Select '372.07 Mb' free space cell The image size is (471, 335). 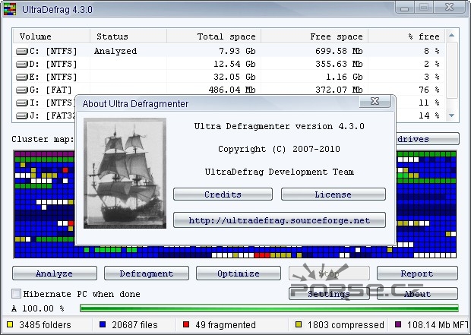pyautogui.click(x=339, y=90)
